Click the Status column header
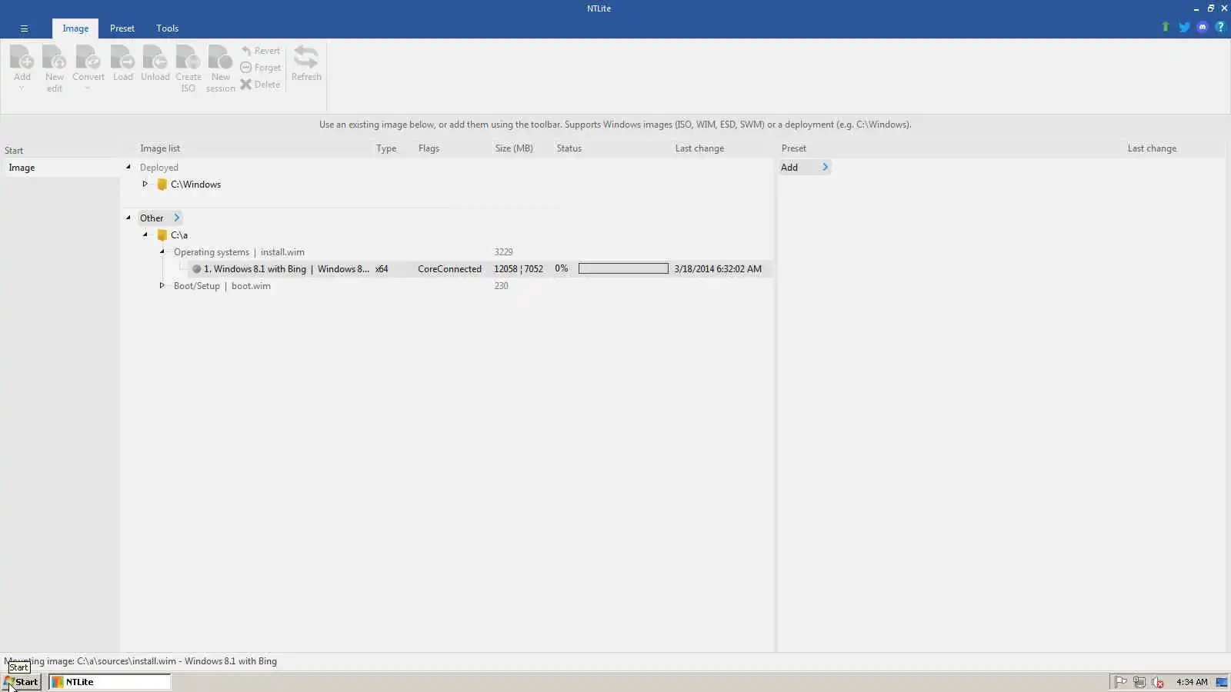The image size is (1231, 692). [569, 148]
